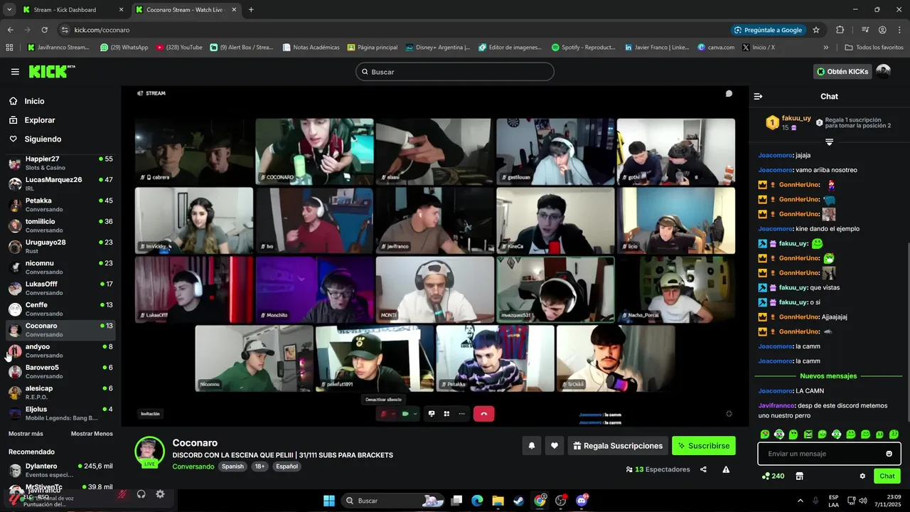The image size is (910, 512).
Task: Open Windows Start menu
Action: [x=329, y=501]
